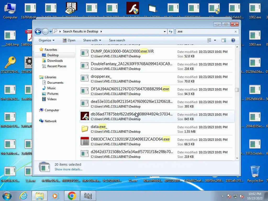Screen dimensions: 268x201
Task: Select the dropper.ex_ file icon
Action: point(85,79)
